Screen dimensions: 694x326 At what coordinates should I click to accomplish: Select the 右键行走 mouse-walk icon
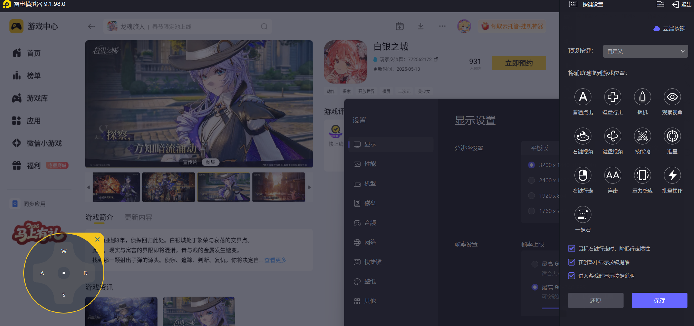pos(583,175)
